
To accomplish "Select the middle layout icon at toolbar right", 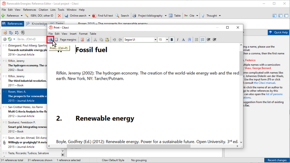I will [x=280, y=16].
